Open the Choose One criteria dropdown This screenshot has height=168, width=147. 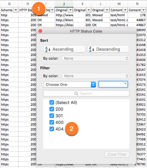tap(69, 84)
